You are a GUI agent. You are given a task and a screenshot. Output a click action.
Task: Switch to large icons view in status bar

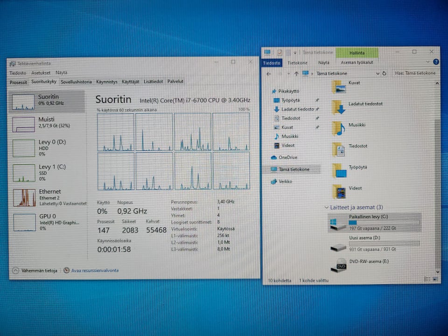click(x=434, y=280)
